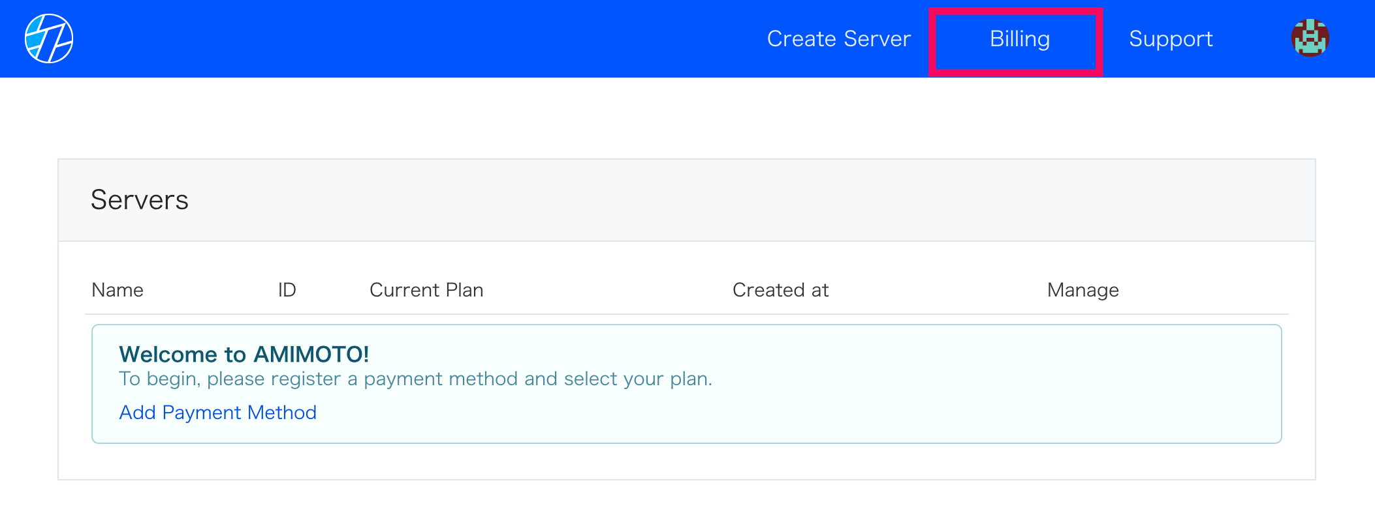Screen dimensions: 1375x513
Task: Open the Support page
Action: click(1171, 39)
